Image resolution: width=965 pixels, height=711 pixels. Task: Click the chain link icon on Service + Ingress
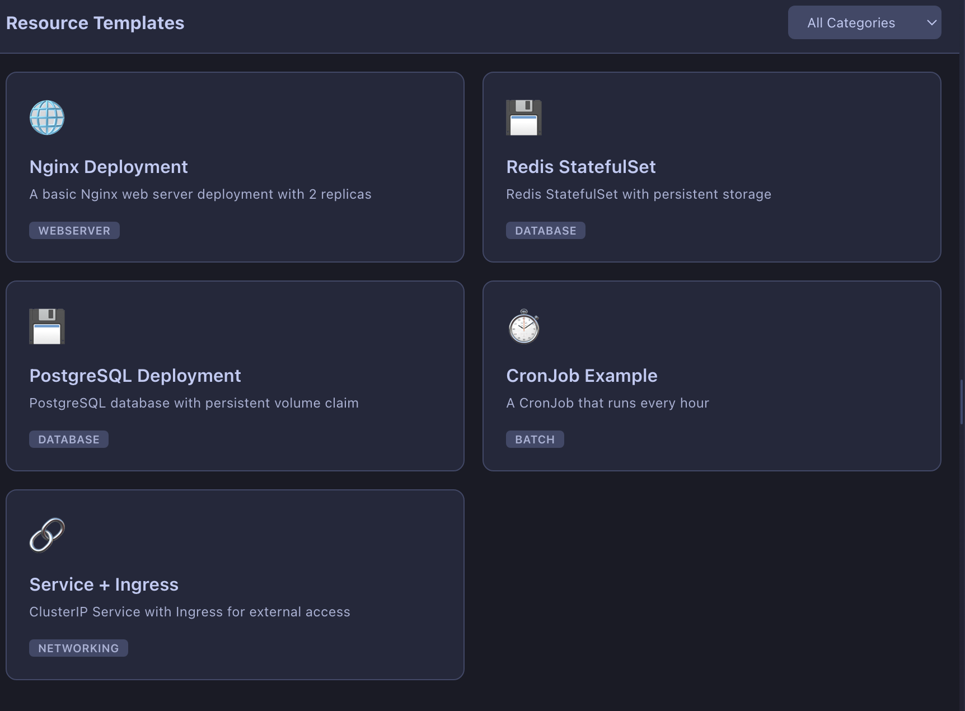pos(47,535)
